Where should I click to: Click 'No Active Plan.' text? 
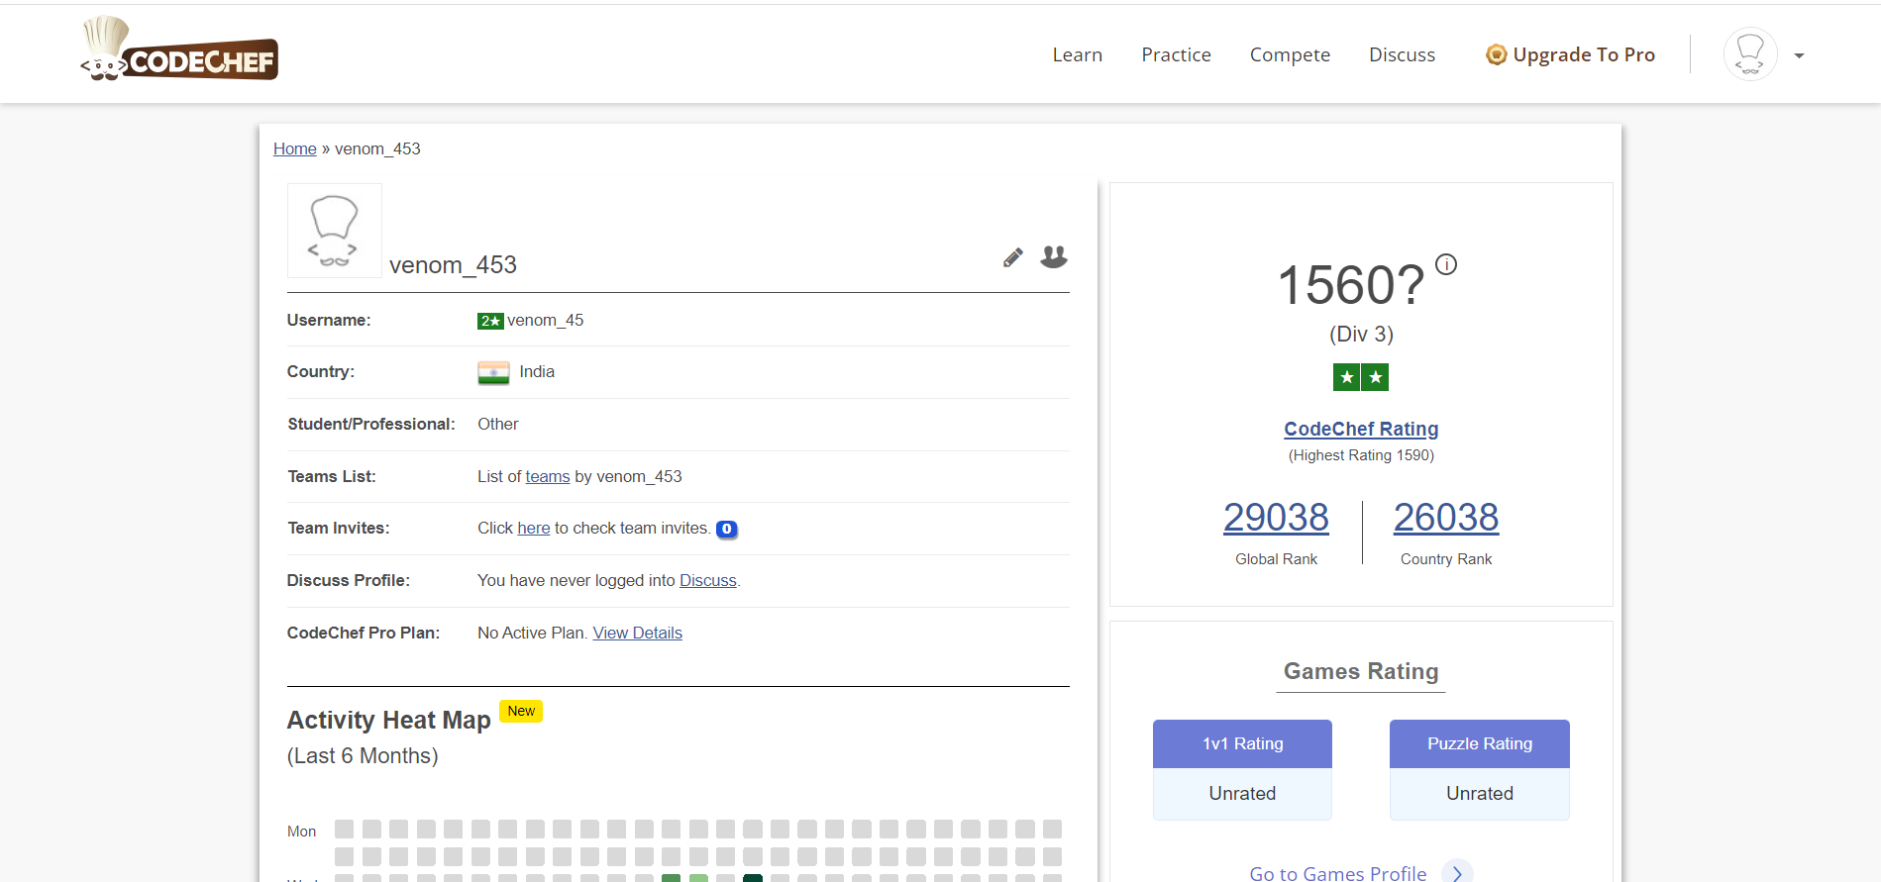(533, 633)
